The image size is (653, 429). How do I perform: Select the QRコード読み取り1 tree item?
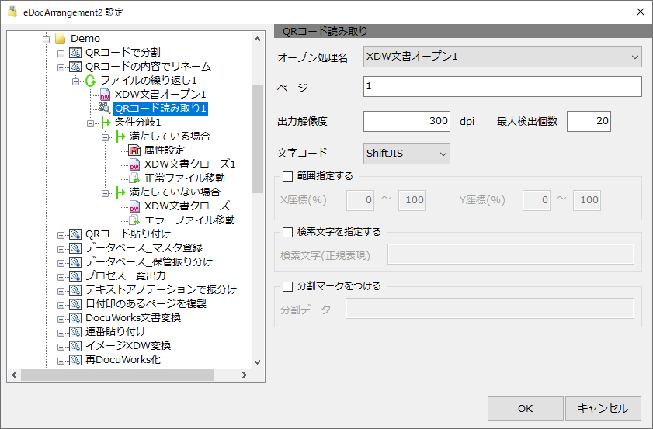(x=161, y=109)
